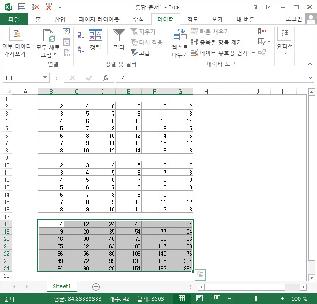Screen dimensions: 317x304
Task: Sort ascending with the ㄱ-to-ㅎ icon
Action: pyautogui.click(x=80, y=35)
